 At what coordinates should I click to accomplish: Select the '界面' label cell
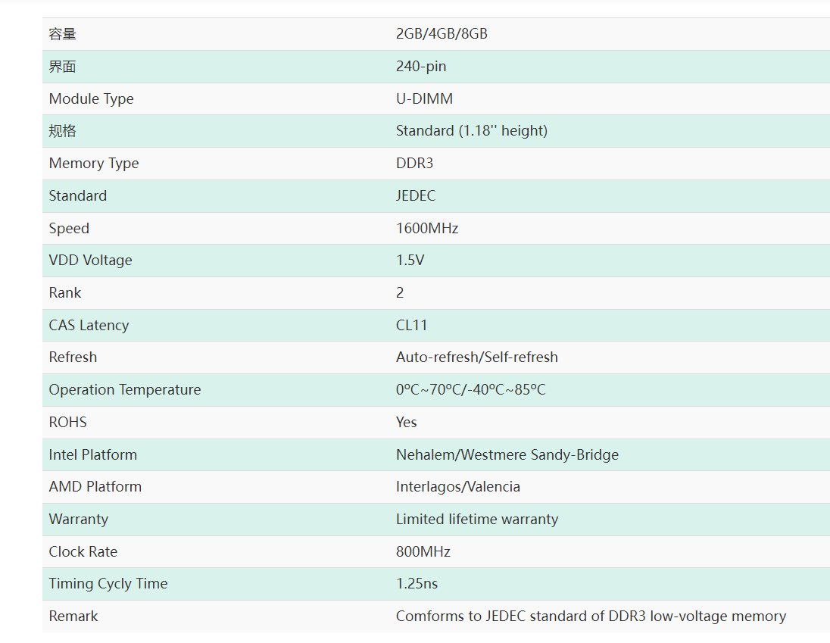coord(62,67)
